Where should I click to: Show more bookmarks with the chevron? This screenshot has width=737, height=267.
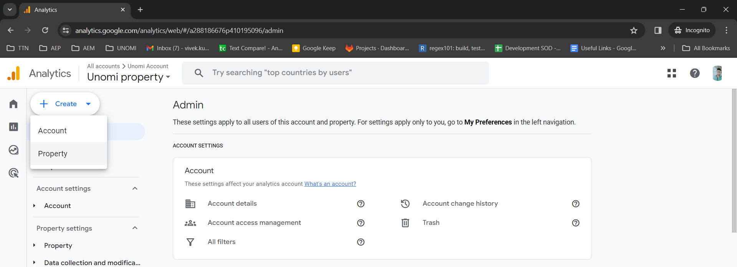(x=663, y=48)
